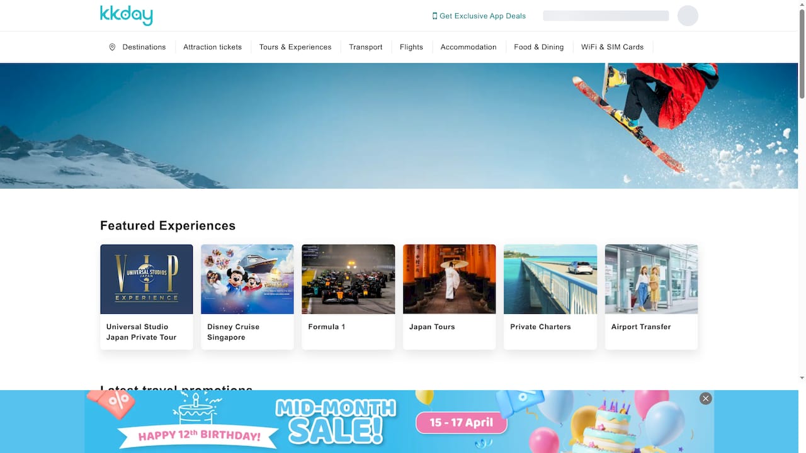This screenshot has width=806, height=453.
Task: Click the Mid-Month Sale banner text
Action: pos(336,422)
